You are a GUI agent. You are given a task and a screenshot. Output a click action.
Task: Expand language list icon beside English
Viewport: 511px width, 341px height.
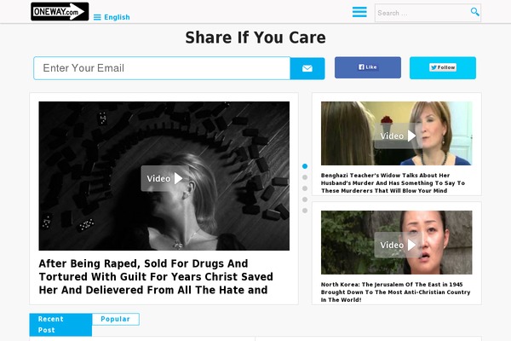point(97,17)
